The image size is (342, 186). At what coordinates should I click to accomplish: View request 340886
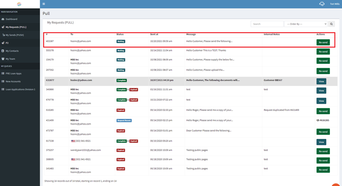[x=321, y=90]
